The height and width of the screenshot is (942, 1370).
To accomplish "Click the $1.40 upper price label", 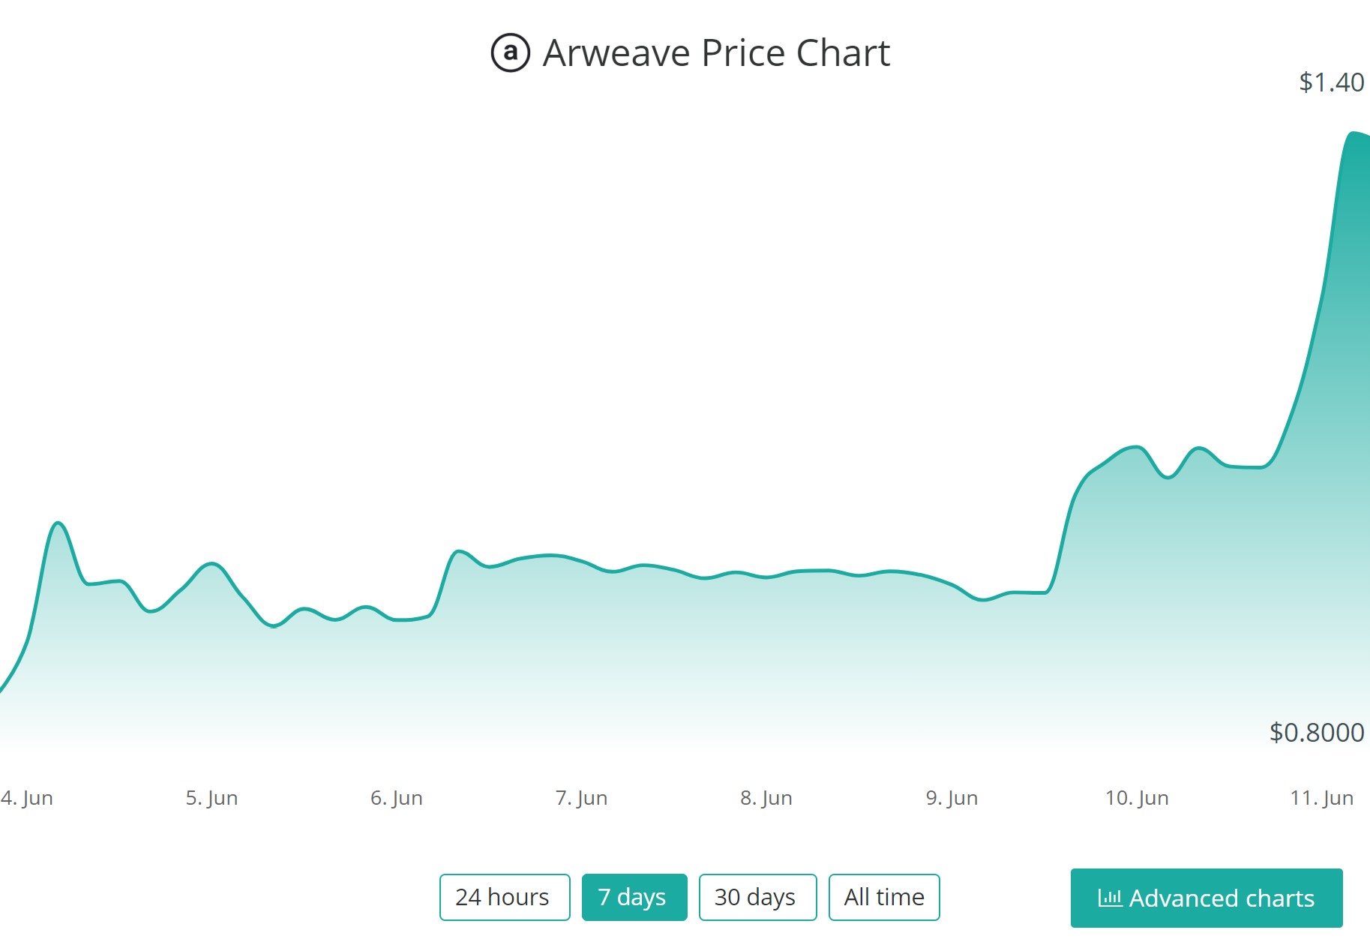I will (x=1331, y=82).
